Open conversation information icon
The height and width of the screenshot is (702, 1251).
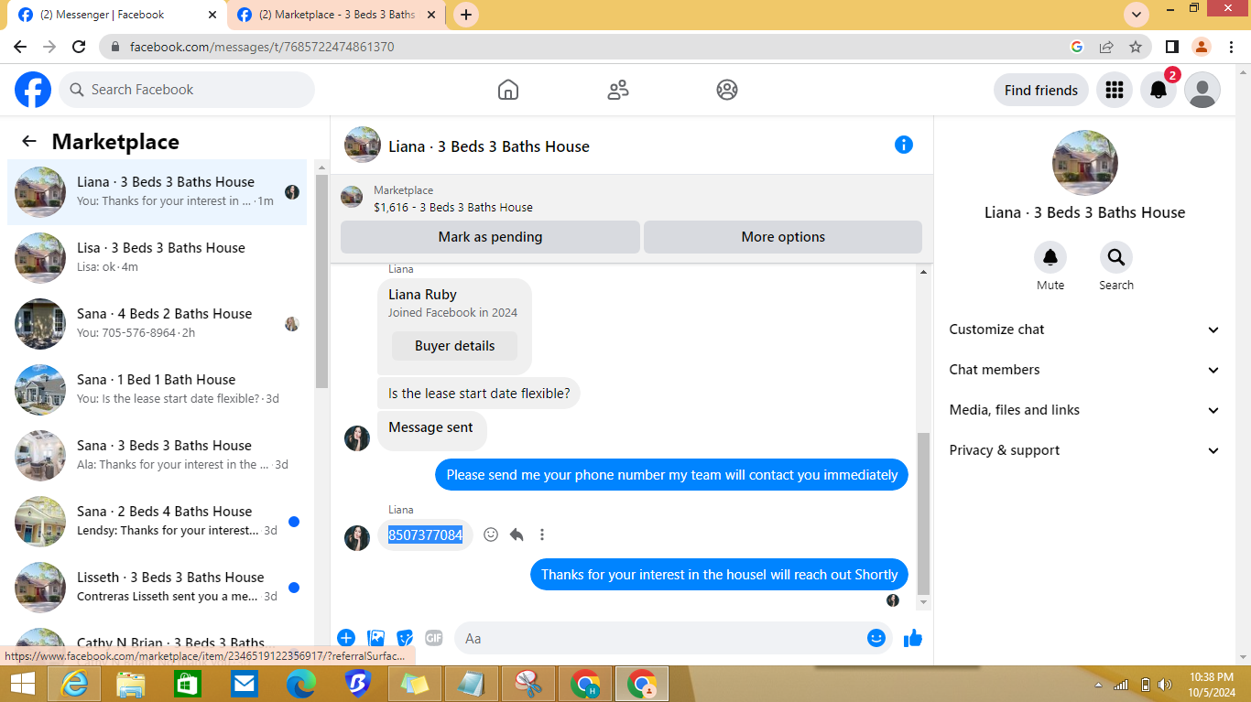pyautogui.click(x=904, y=145)
